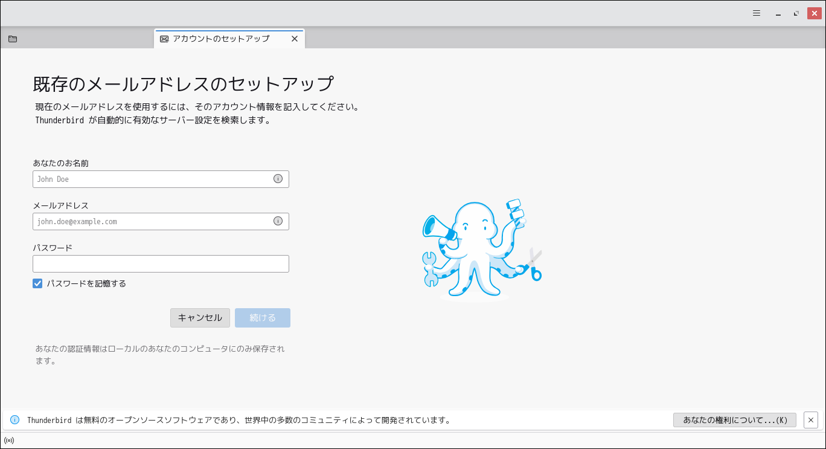
Task: Click the パスワード field label
Action: (x=53, y=248)
